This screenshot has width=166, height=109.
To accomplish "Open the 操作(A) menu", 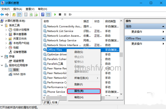I will (18, 9).
